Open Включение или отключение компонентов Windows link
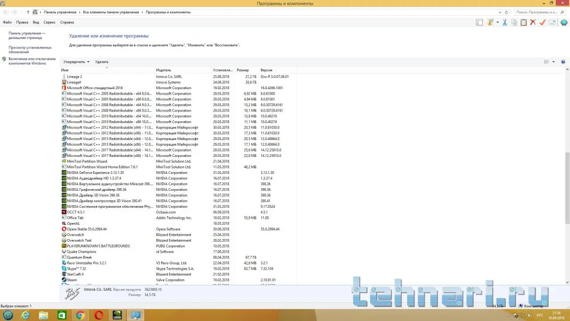The width and height of the screenshot is (570, 321). coord(32,61)
